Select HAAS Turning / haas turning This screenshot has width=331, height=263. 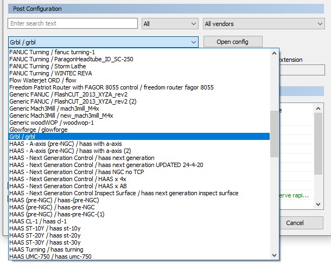click(139, 249)
